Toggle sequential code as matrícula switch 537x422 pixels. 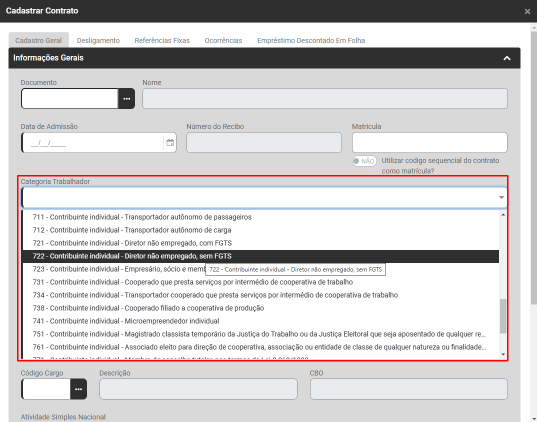click(x=364, y=161)
